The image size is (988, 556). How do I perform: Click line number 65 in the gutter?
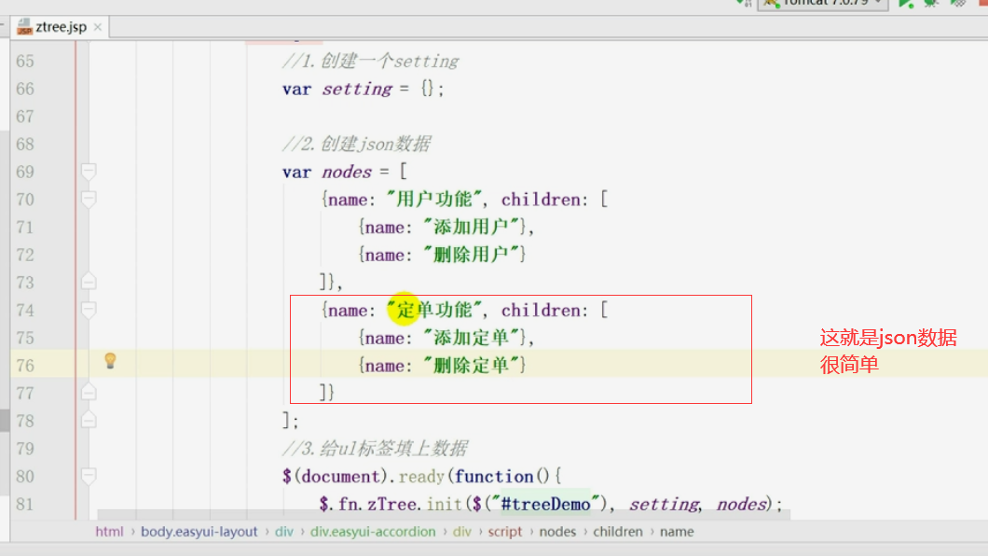[x=25, y=62]
